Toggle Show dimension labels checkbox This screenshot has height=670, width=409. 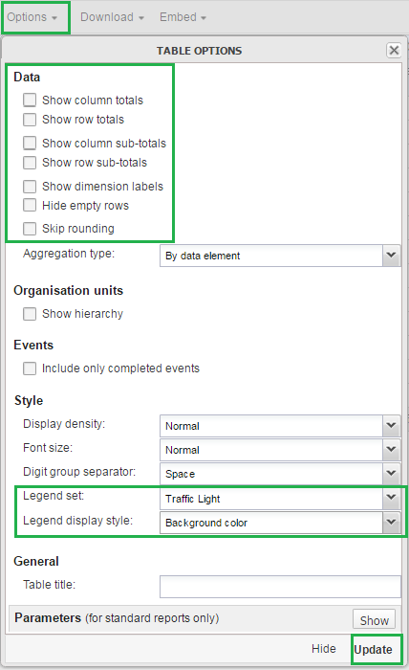coord(30,187)
